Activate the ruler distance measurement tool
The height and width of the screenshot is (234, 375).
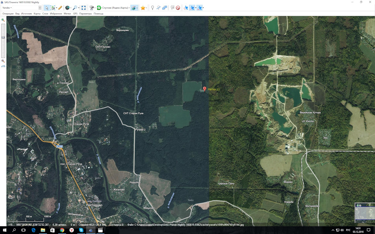click(60, 8)
